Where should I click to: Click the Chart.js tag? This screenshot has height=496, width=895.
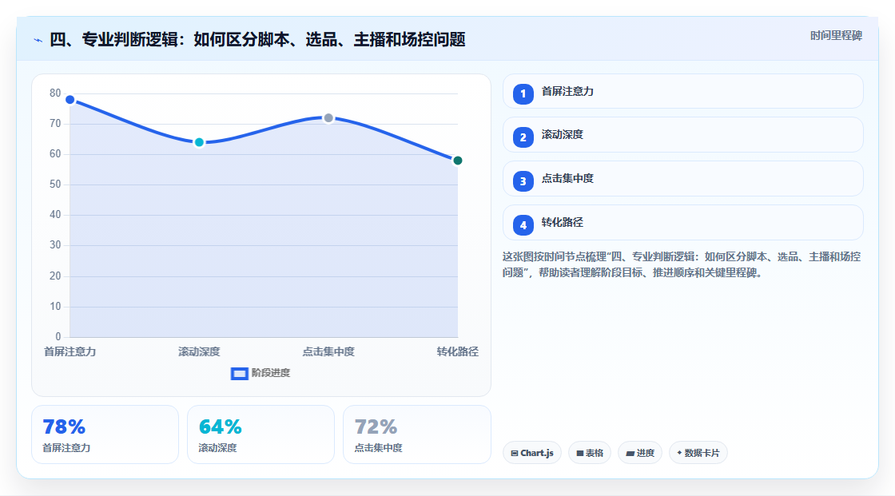532,453
